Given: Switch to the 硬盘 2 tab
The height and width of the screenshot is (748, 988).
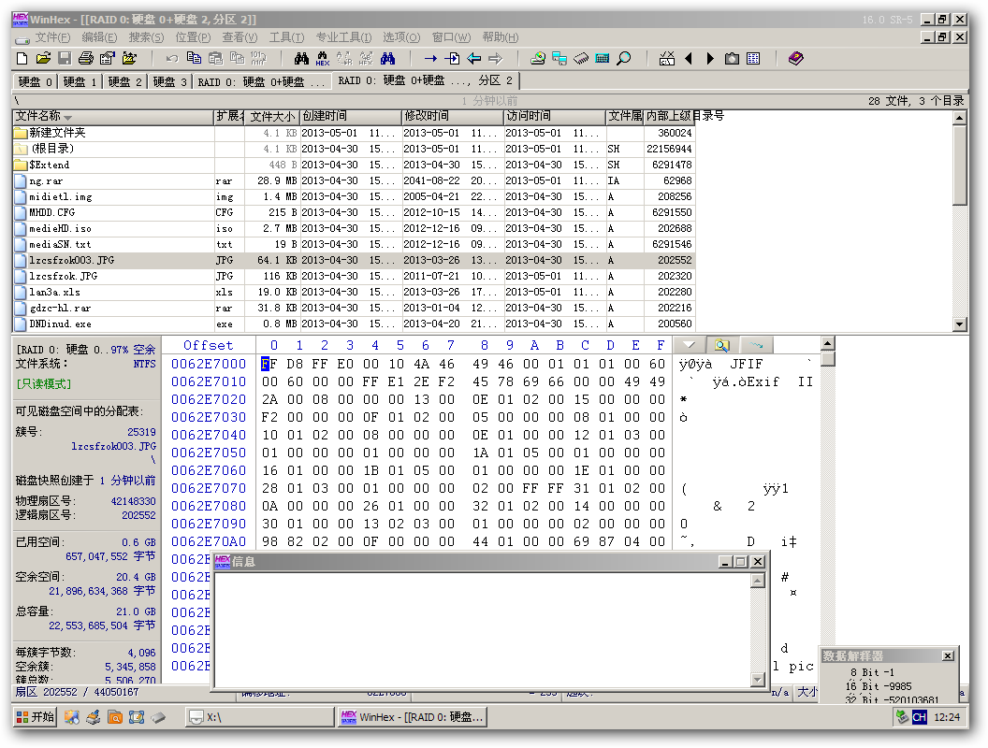Looking at the screenshot, I should tap(124, 82).
